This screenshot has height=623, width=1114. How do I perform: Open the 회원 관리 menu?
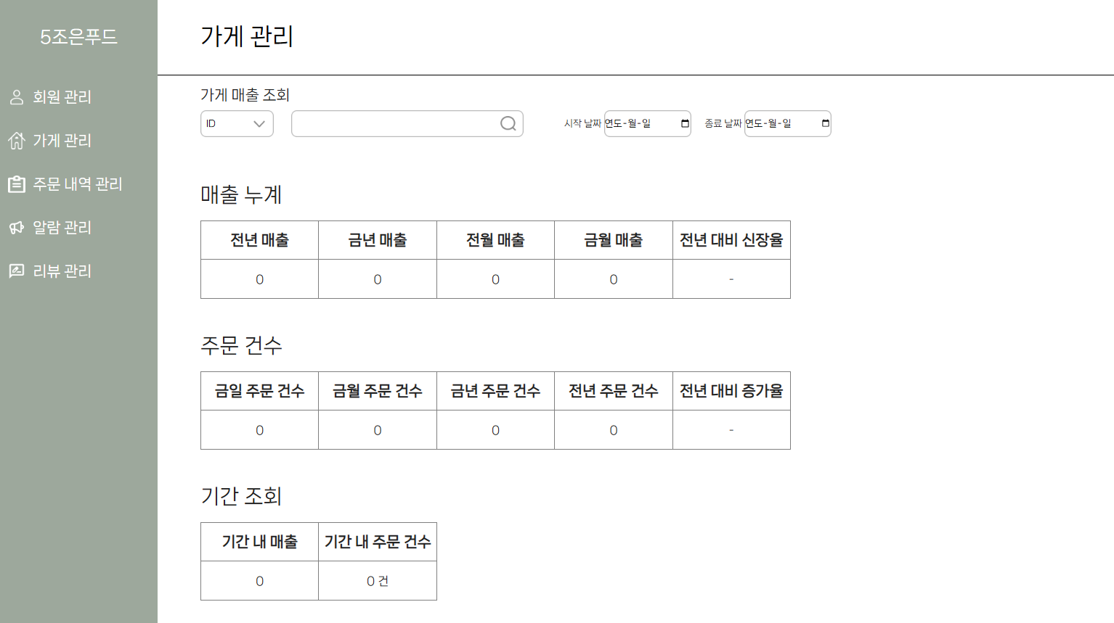pyautogui.click(x=62, y=97)
